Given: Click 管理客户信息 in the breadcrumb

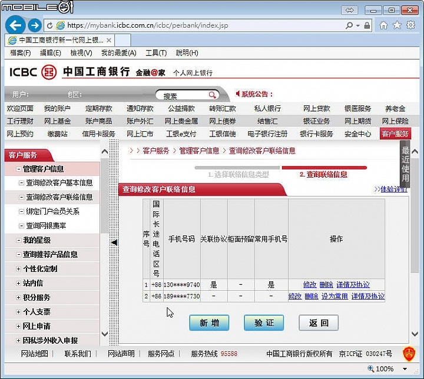Looking at the screenshot, I should pos(199,151).
